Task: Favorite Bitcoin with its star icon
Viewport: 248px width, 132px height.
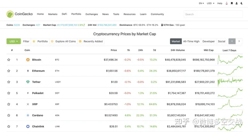Action: click(x=9, y=60)
